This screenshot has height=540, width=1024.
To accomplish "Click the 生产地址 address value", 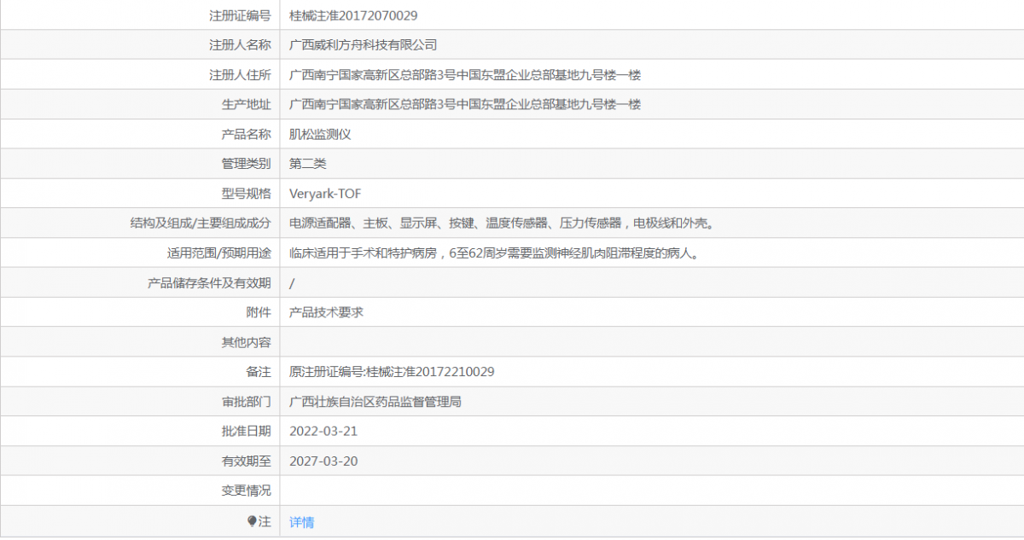I will click(465, 104).
